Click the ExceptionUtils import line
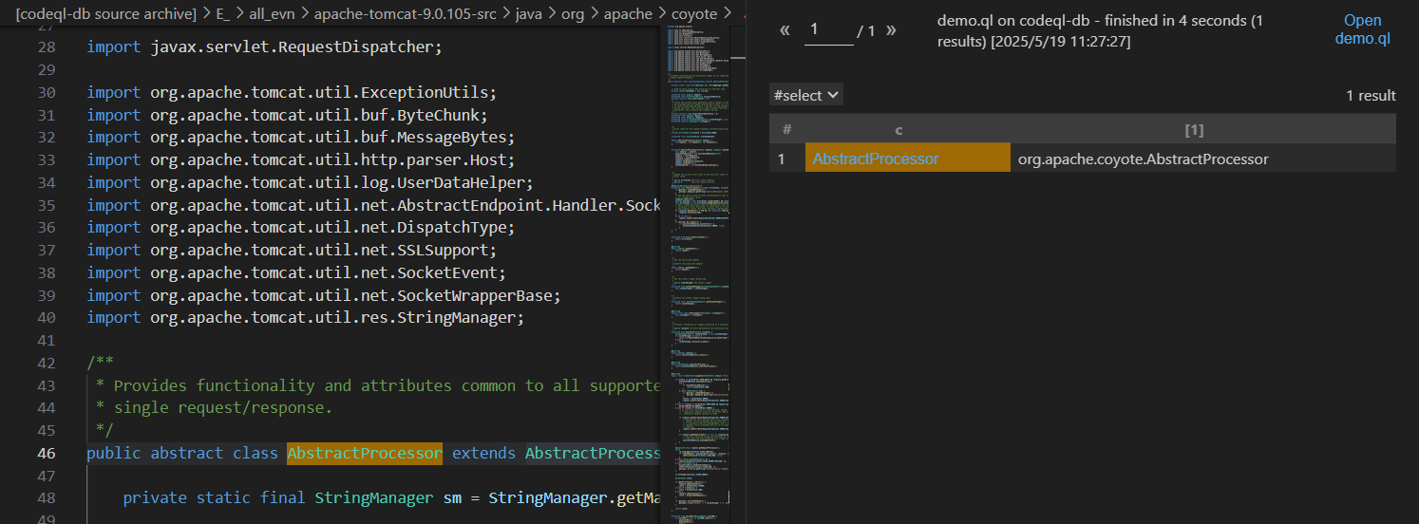The width and height of the screenshot is (1419, 524). pos(292,93)
